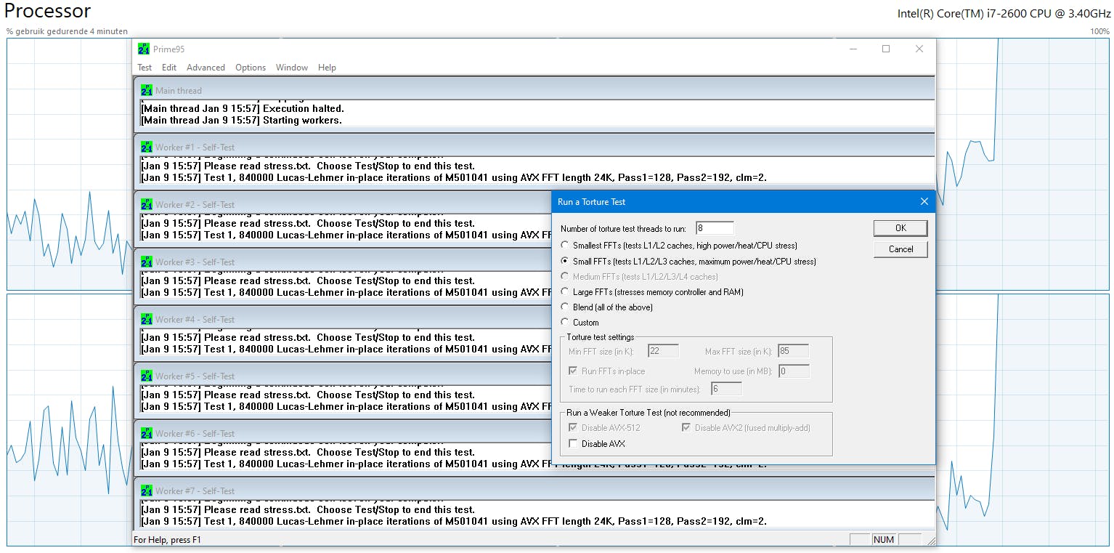Cancel the Run a Torture Test dialog
This screenshot has height=553, width=1114.
point(900,249)
